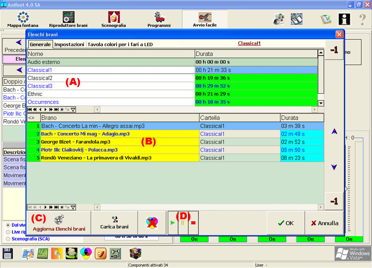
Task: Click the crossed-out colored heart icon button
Action: click(x=152, y=223)
